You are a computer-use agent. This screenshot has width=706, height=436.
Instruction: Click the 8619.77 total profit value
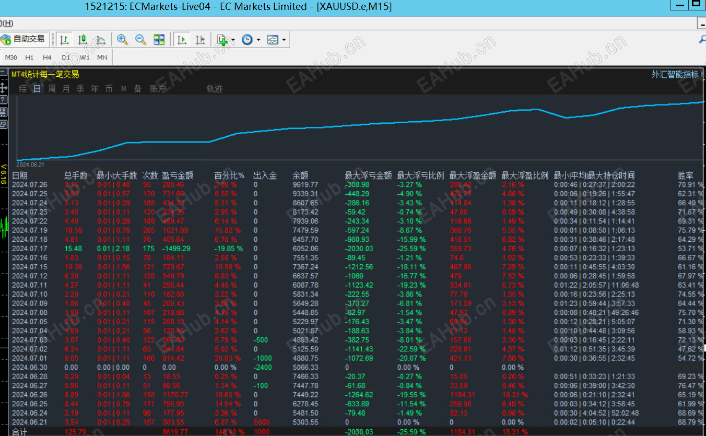pos(175,432)
